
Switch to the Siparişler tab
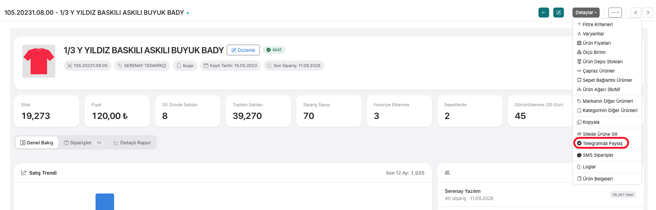point(83,143)
